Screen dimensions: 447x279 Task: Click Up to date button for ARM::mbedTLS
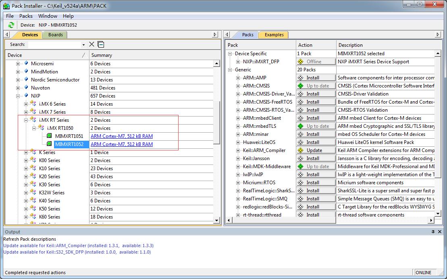[x=316, y=126]
